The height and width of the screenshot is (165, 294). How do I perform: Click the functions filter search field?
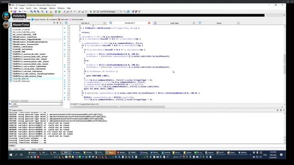37,104
